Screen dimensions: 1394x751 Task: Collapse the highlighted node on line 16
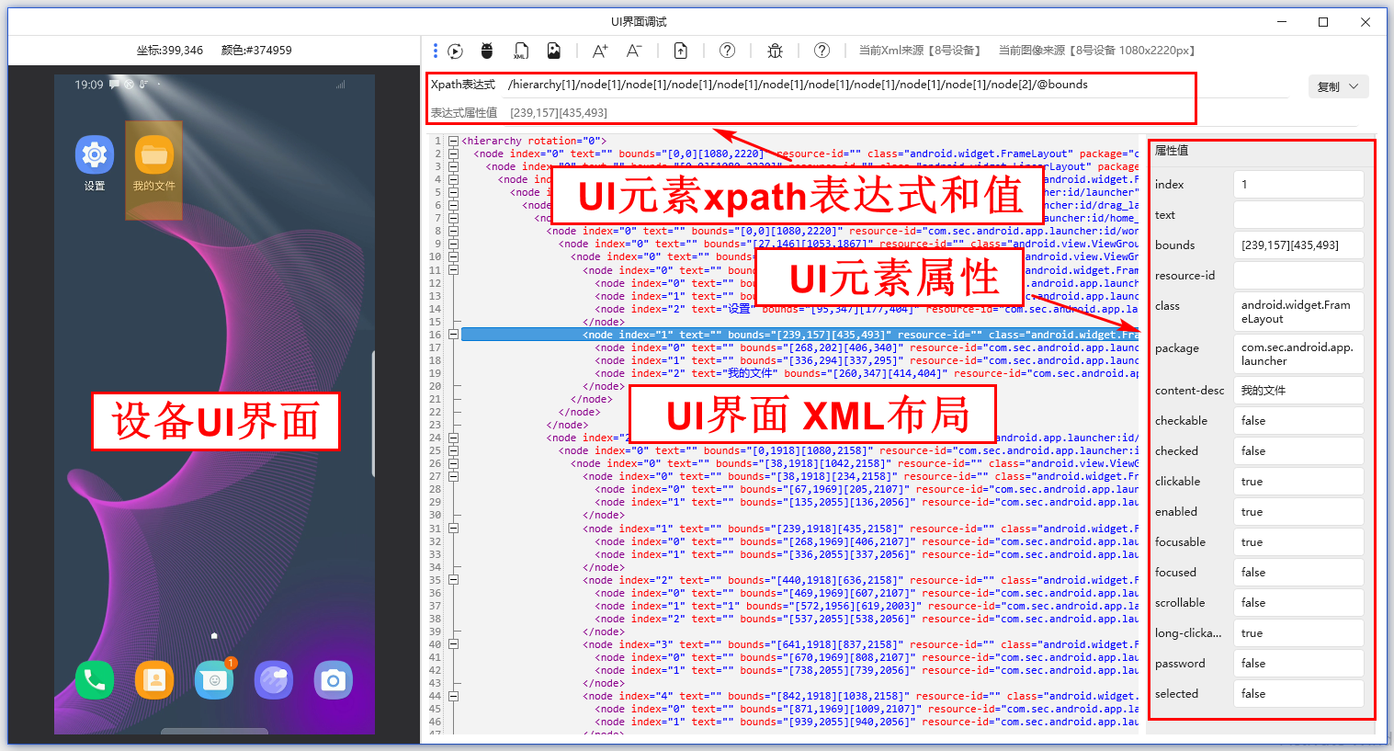point(453,335)
